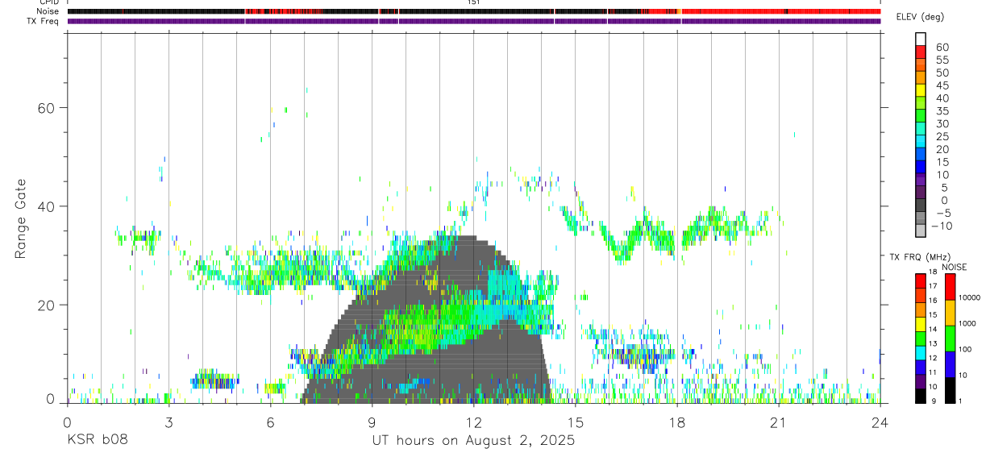
Task: Click y-axis Range Gate tick "40"
Action: point(48,206)
